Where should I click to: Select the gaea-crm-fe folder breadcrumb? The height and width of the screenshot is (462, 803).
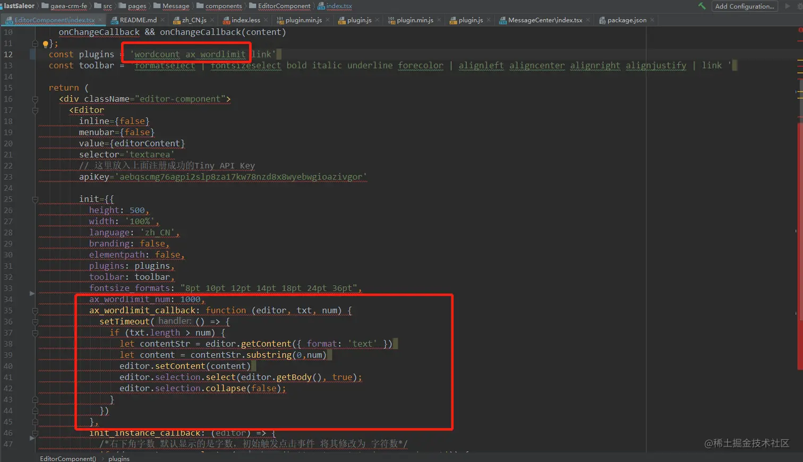click(x=64, y=6)
